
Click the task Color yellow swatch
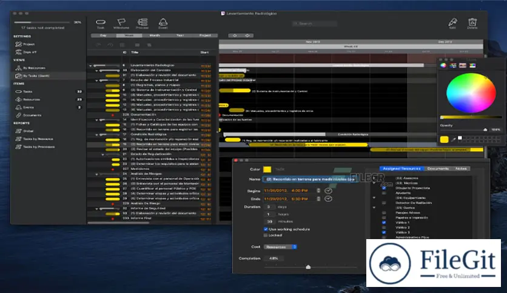tap(267, 170)
